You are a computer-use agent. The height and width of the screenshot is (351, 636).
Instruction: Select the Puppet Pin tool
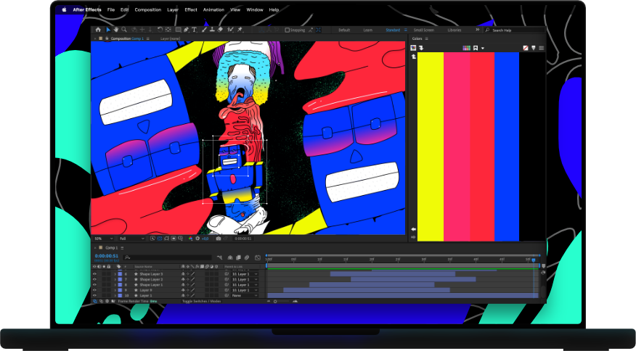tap(240, 30)
